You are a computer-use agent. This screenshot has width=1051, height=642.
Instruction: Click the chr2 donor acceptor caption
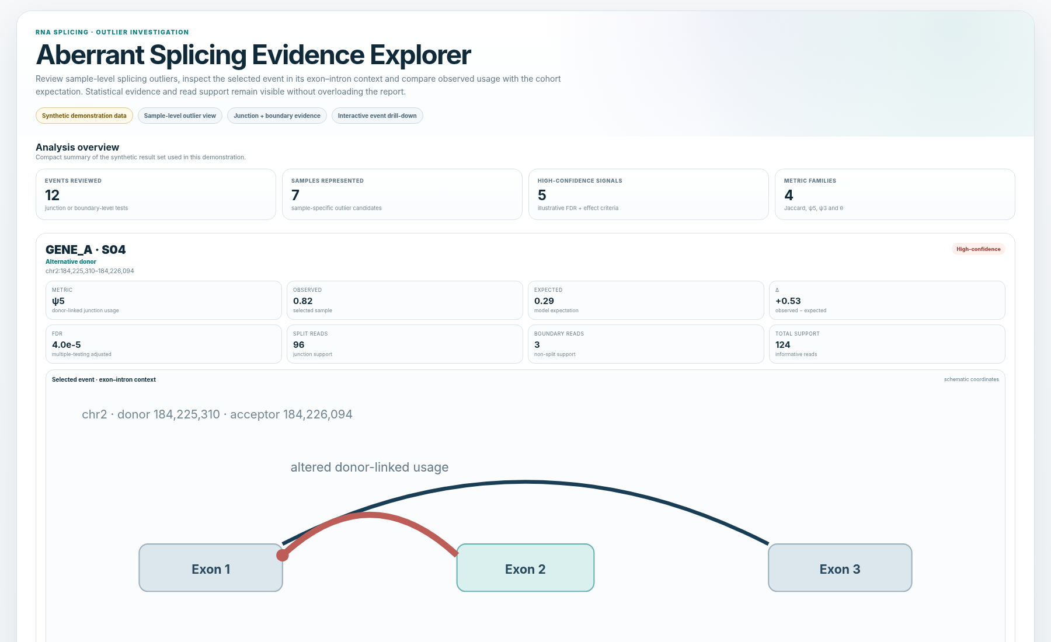(217, 414)
